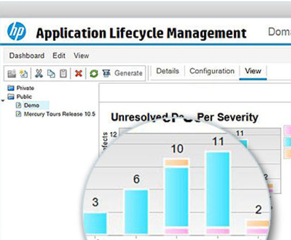
Task: Open the Dashboard menu
Action: 27,56
